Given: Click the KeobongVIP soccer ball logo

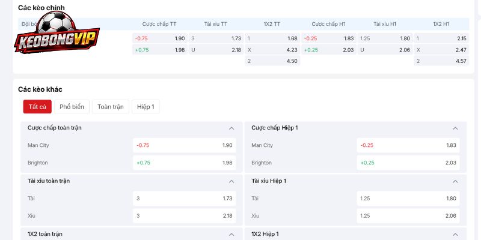Looking at the screenshot, I should tap(57, 32).
